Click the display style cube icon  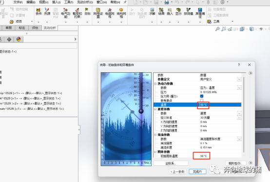251,29
